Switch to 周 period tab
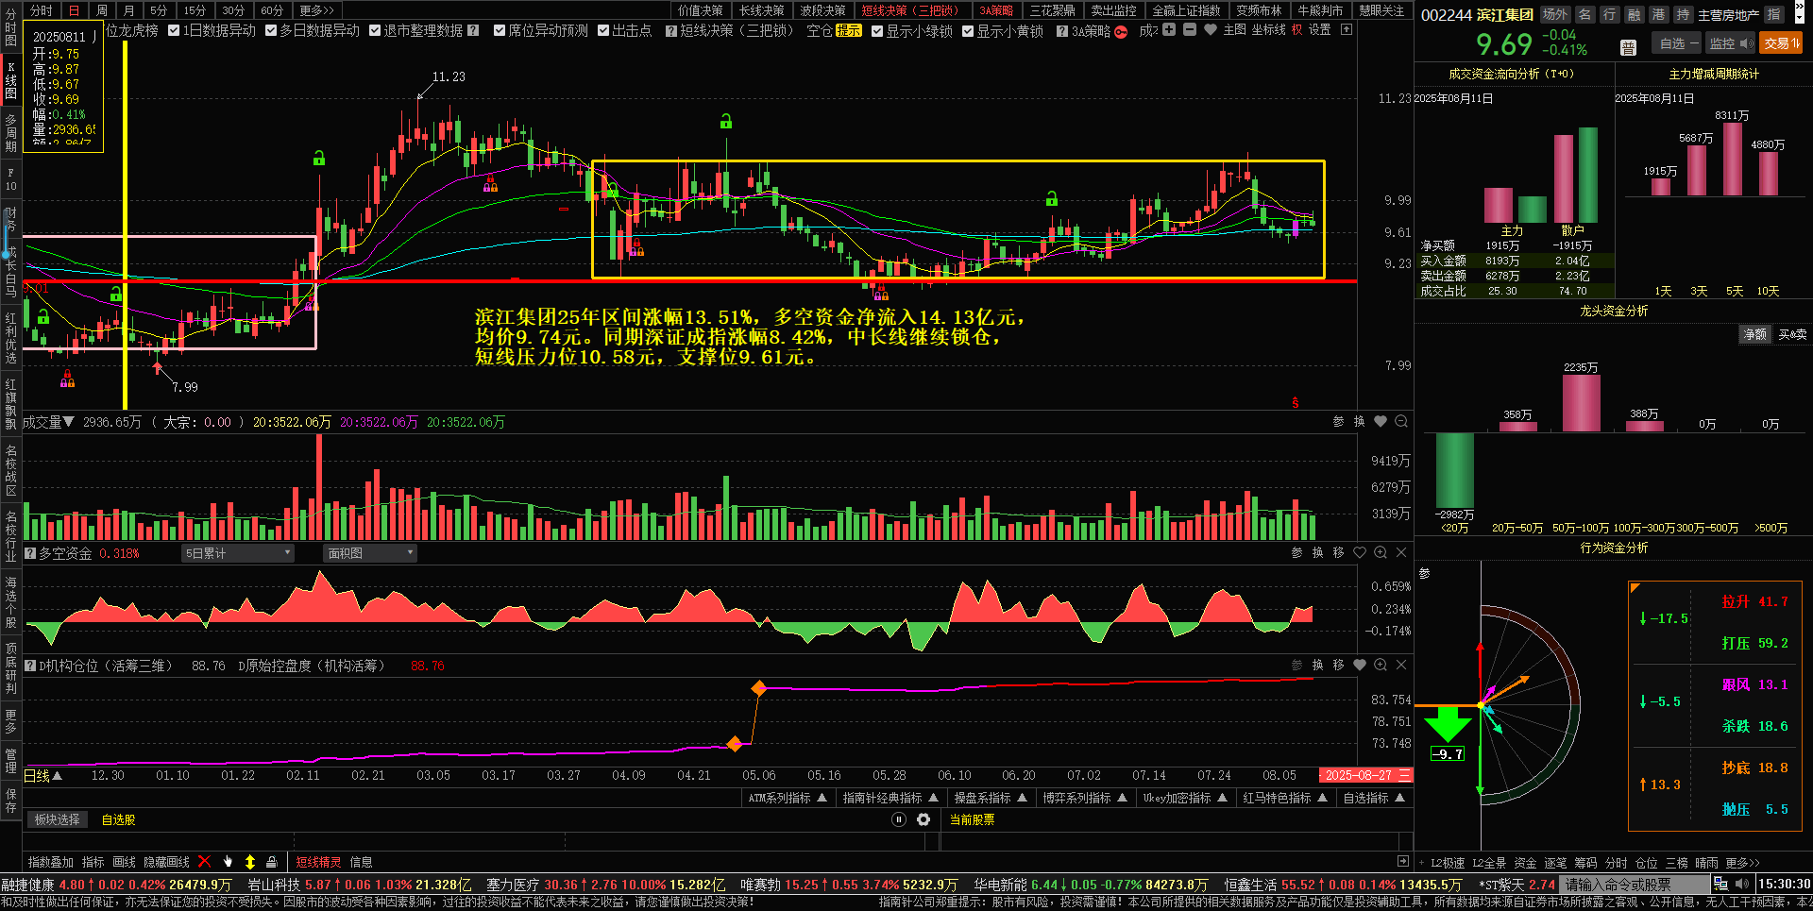Viewport: 1813px width, 911px height. (x=102, y=10)
